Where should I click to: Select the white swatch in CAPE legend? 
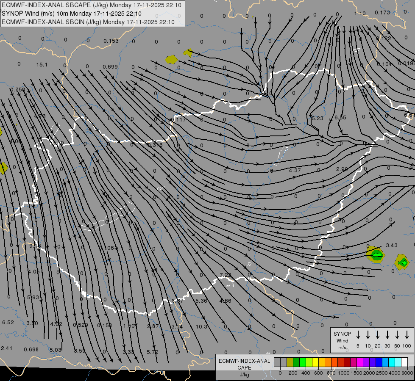tap(404, 362)
